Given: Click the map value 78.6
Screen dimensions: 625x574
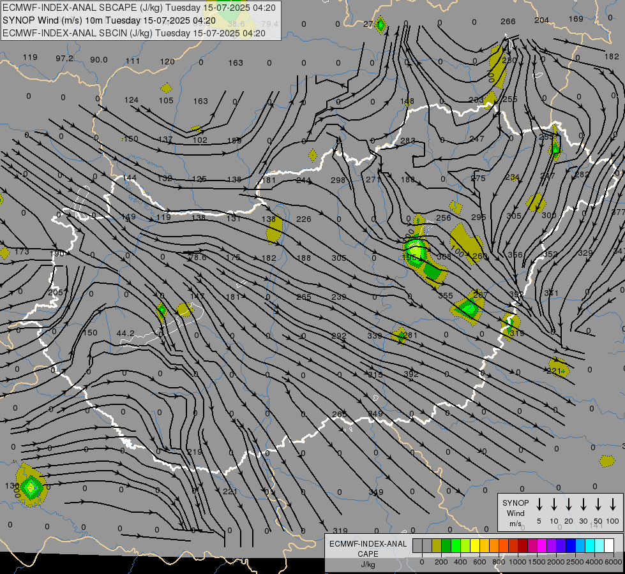Looking at the screenshot, I should (198, 258).
